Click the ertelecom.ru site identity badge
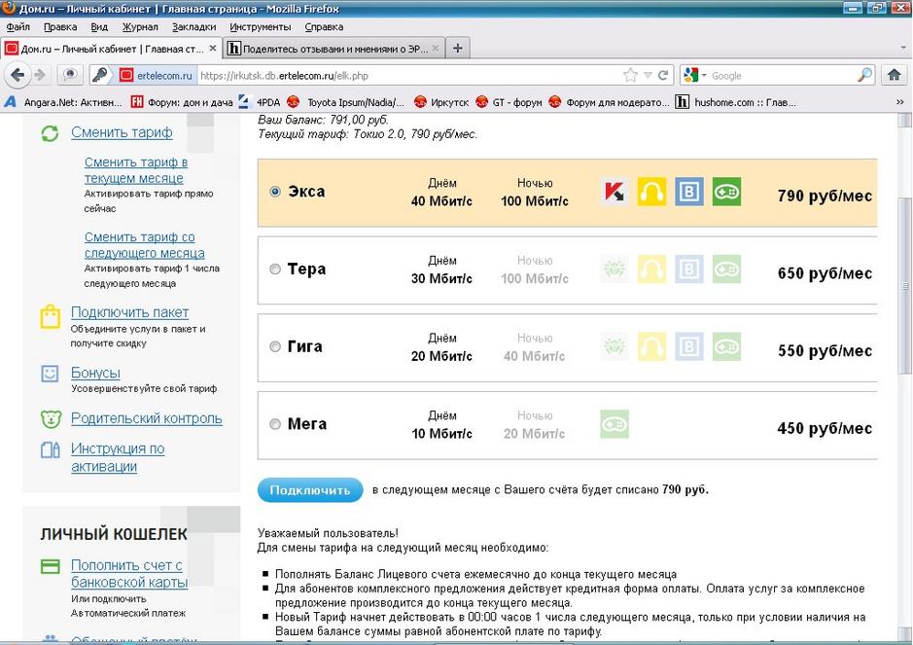913x645 pixels. (156, 75)
